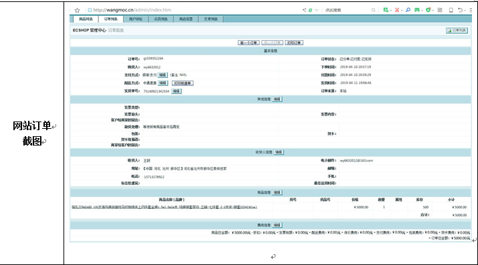Screen dimensions: 478x265
Task: Edit the 费用信息 section
Action: (x=277, y=225)
